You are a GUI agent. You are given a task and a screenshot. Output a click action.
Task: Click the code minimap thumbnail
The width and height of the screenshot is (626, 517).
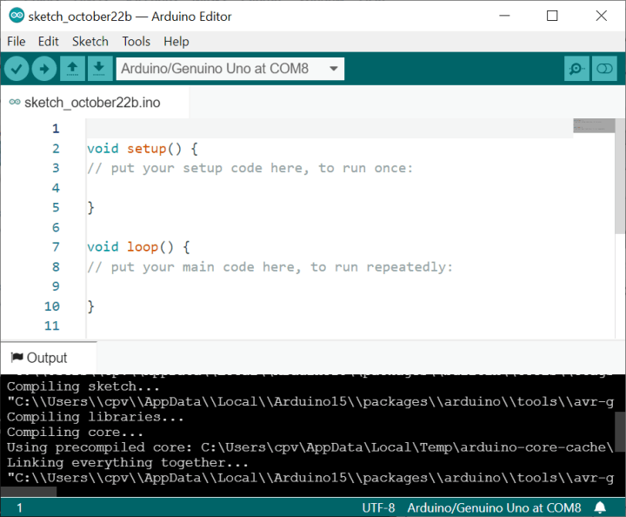594,125
